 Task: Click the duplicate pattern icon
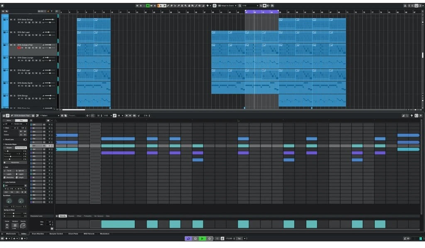(x=66, y=116)
